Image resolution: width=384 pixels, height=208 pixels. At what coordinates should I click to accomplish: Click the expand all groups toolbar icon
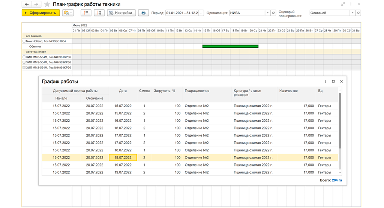[99, 13]
